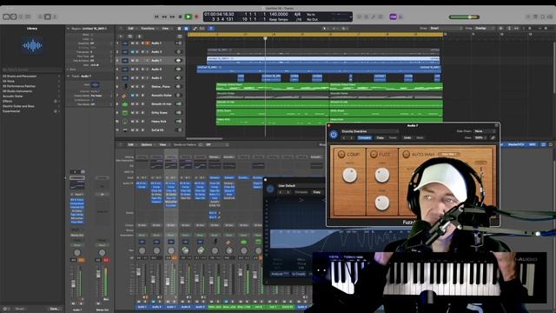Click the green Play button
The width and height of the screenshot is (556, 313).
point(189,17)
